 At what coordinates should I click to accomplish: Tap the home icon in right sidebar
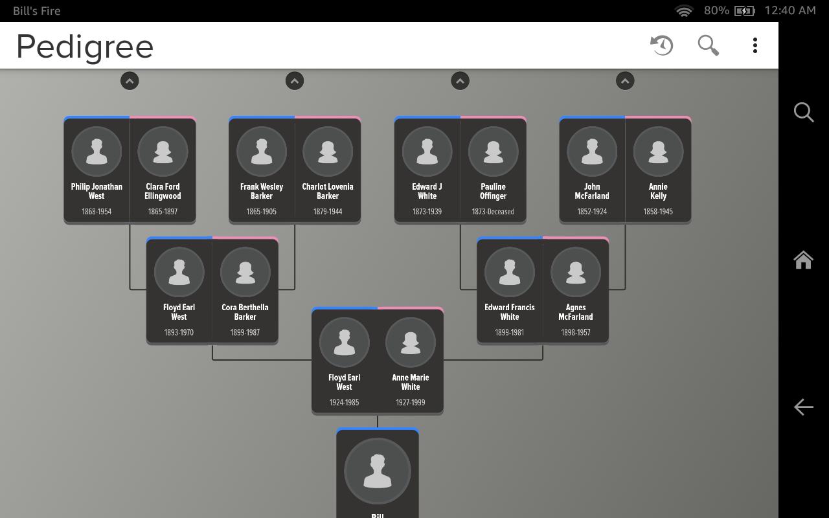[x=803, y=260]
